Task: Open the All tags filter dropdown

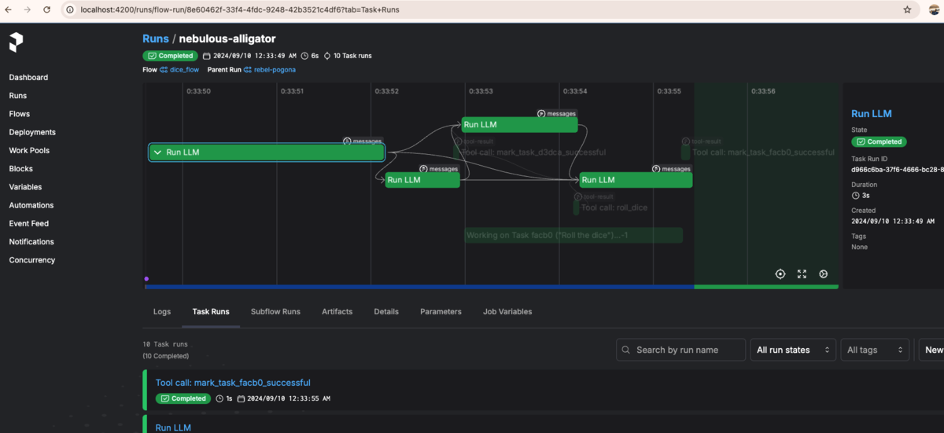Action: point(875,350)
